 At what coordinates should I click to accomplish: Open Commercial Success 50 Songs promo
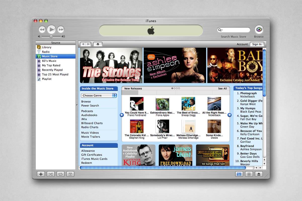click(213, 155)
